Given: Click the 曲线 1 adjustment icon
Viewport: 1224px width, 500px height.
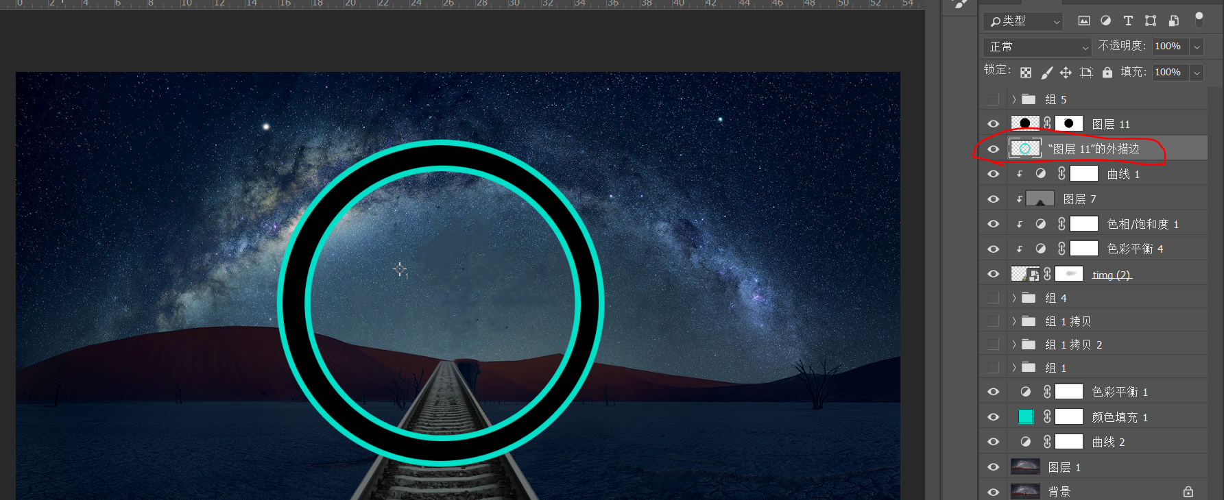Looking at the screenshot, I should point(1041,174).
